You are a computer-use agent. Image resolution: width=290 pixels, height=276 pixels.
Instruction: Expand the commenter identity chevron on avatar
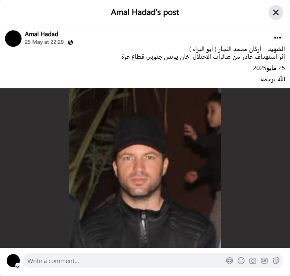18,267
